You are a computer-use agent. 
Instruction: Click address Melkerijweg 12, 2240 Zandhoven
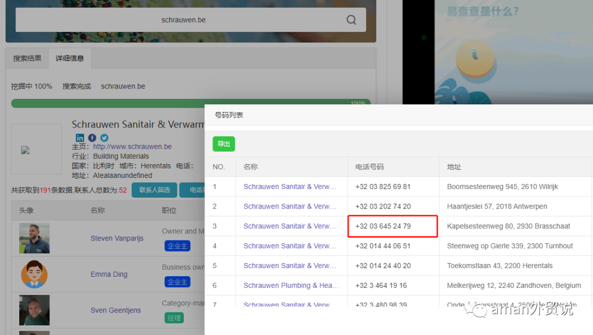click(514, 285)
